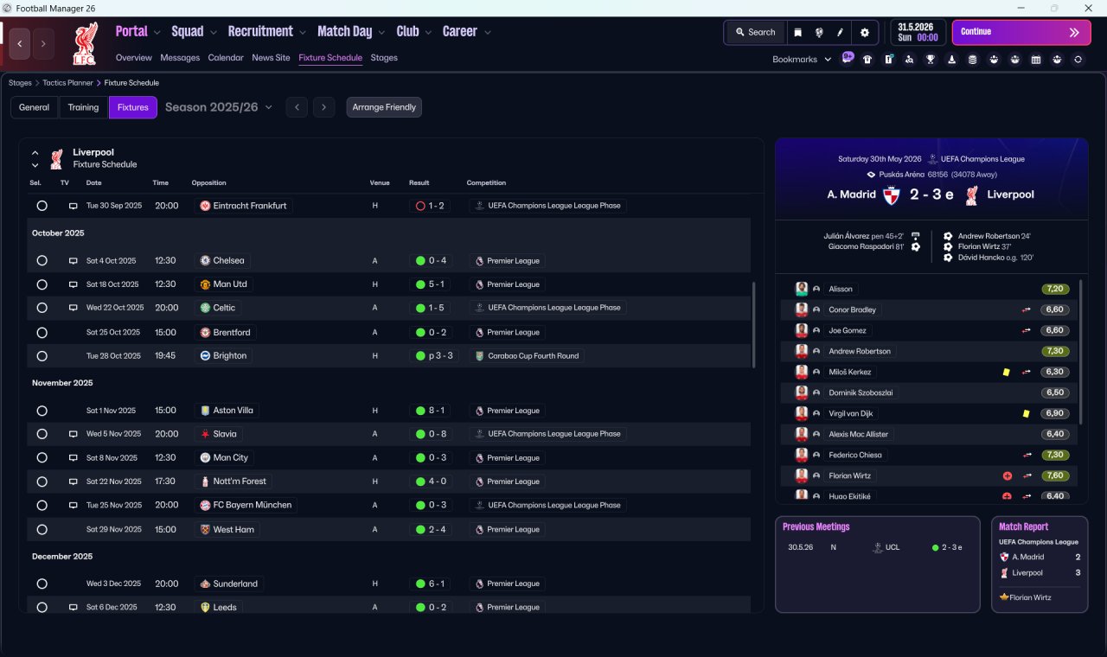Open the world globe icon in toolbar
The height and width of the screenshot is (657, 1107).
(819, 32)
